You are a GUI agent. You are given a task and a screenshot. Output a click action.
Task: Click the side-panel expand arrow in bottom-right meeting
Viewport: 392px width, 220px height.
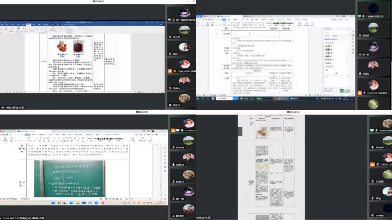coord(240,131)
